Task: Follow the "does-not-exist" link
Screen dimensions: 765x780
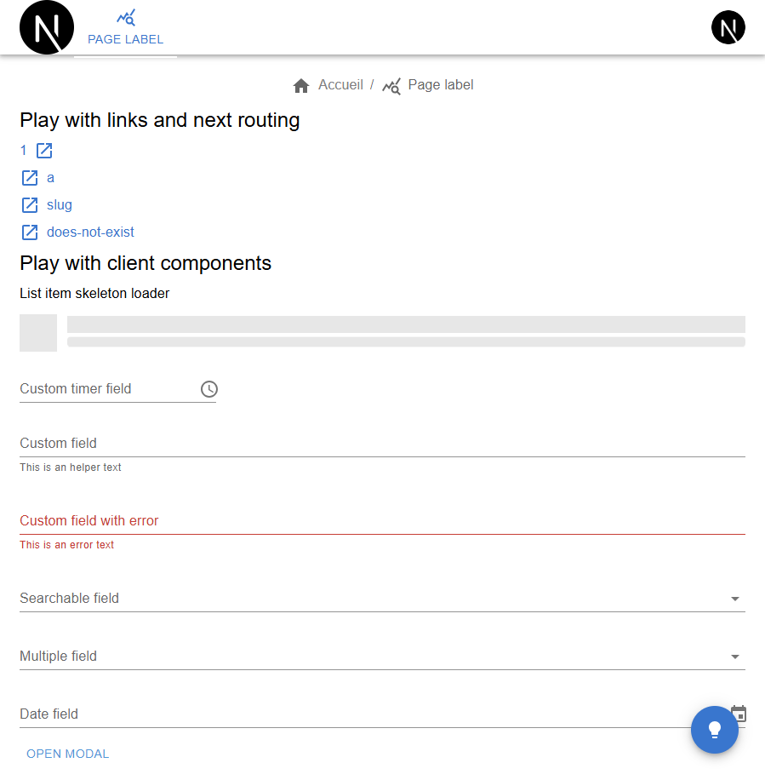Action: coord(90,232)
